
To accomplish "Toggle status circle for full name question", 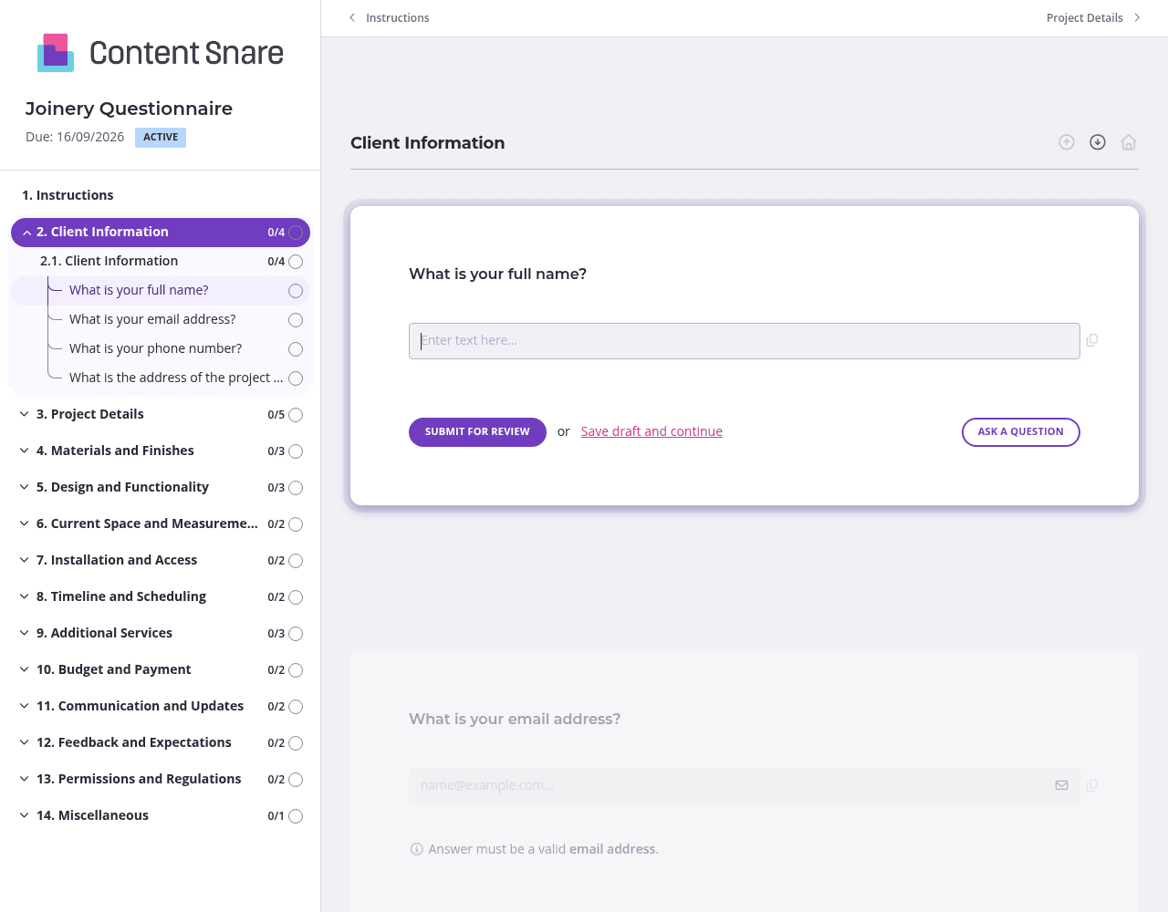I will coord(296,291).
